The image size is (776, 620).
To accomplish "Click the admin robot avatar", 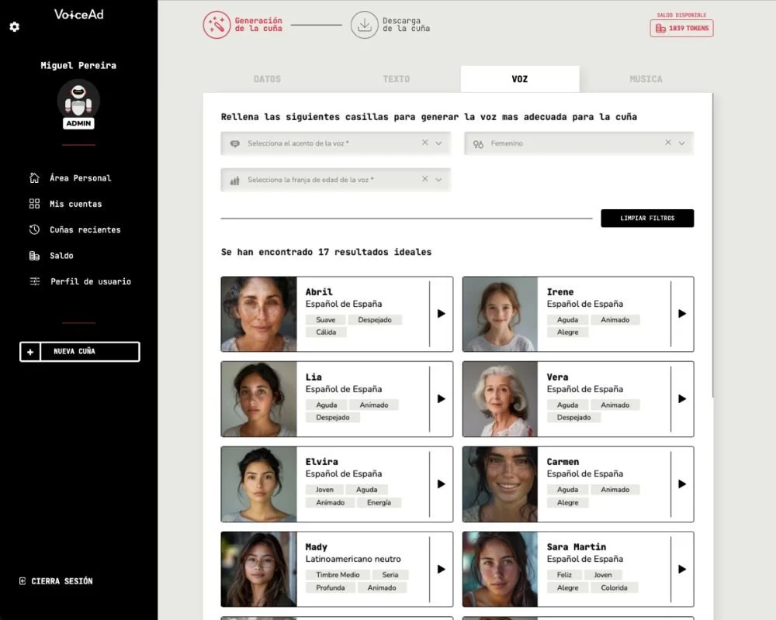I will pos(78,101).
